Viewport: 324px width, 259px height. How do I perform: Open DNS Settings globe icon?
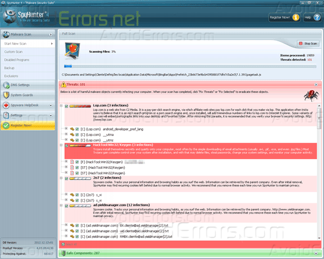(x=6, y=85)
